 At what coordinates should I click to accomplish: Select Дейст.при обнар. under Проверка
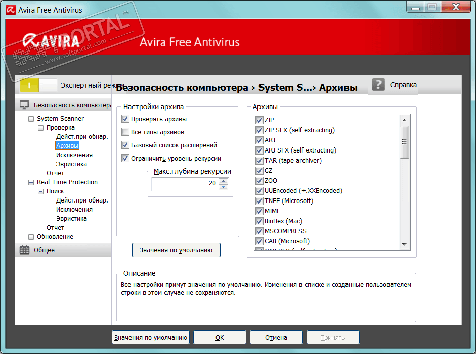(82, 137)
